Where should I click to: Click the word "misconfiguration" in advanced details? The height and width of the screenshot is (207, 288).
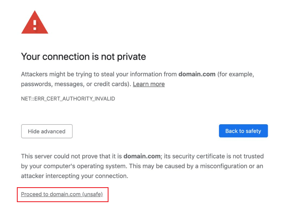225,166
